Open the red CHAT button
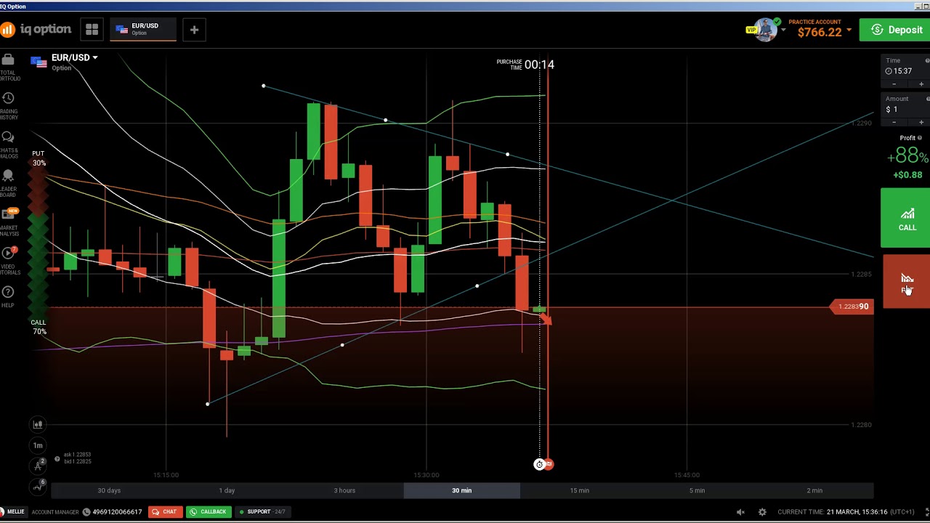930x523 pixels. click(x=164, y=512)
